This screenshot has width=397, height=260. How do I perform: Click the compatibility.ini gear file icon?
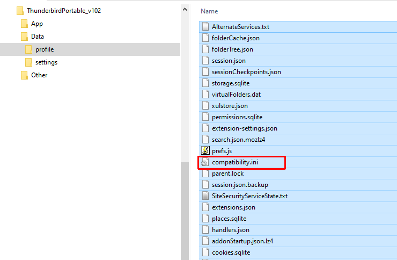tap(205, 162)
